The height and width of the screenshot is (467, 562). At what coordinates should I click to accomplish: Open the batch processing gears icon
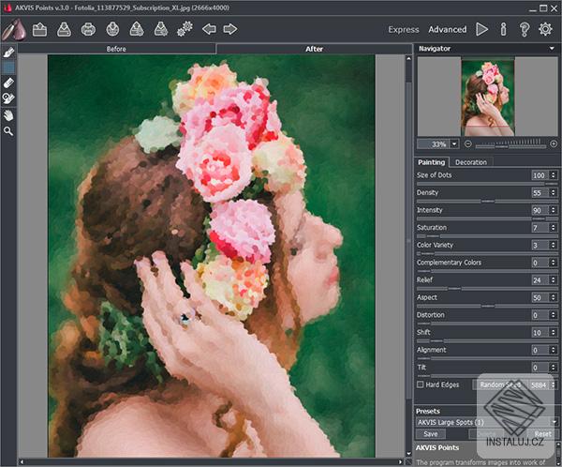[185, 29]
